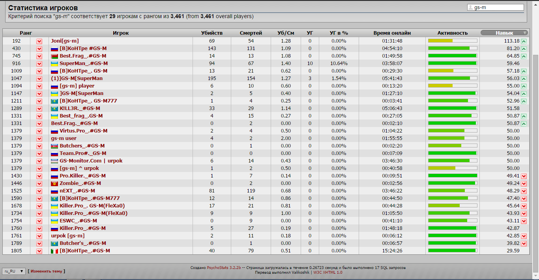Viewport: 539px width, 280px height.
Task: Open player Killer.Pro_.#GS-M(FleXa0) profile
Action: pos(94,213)
